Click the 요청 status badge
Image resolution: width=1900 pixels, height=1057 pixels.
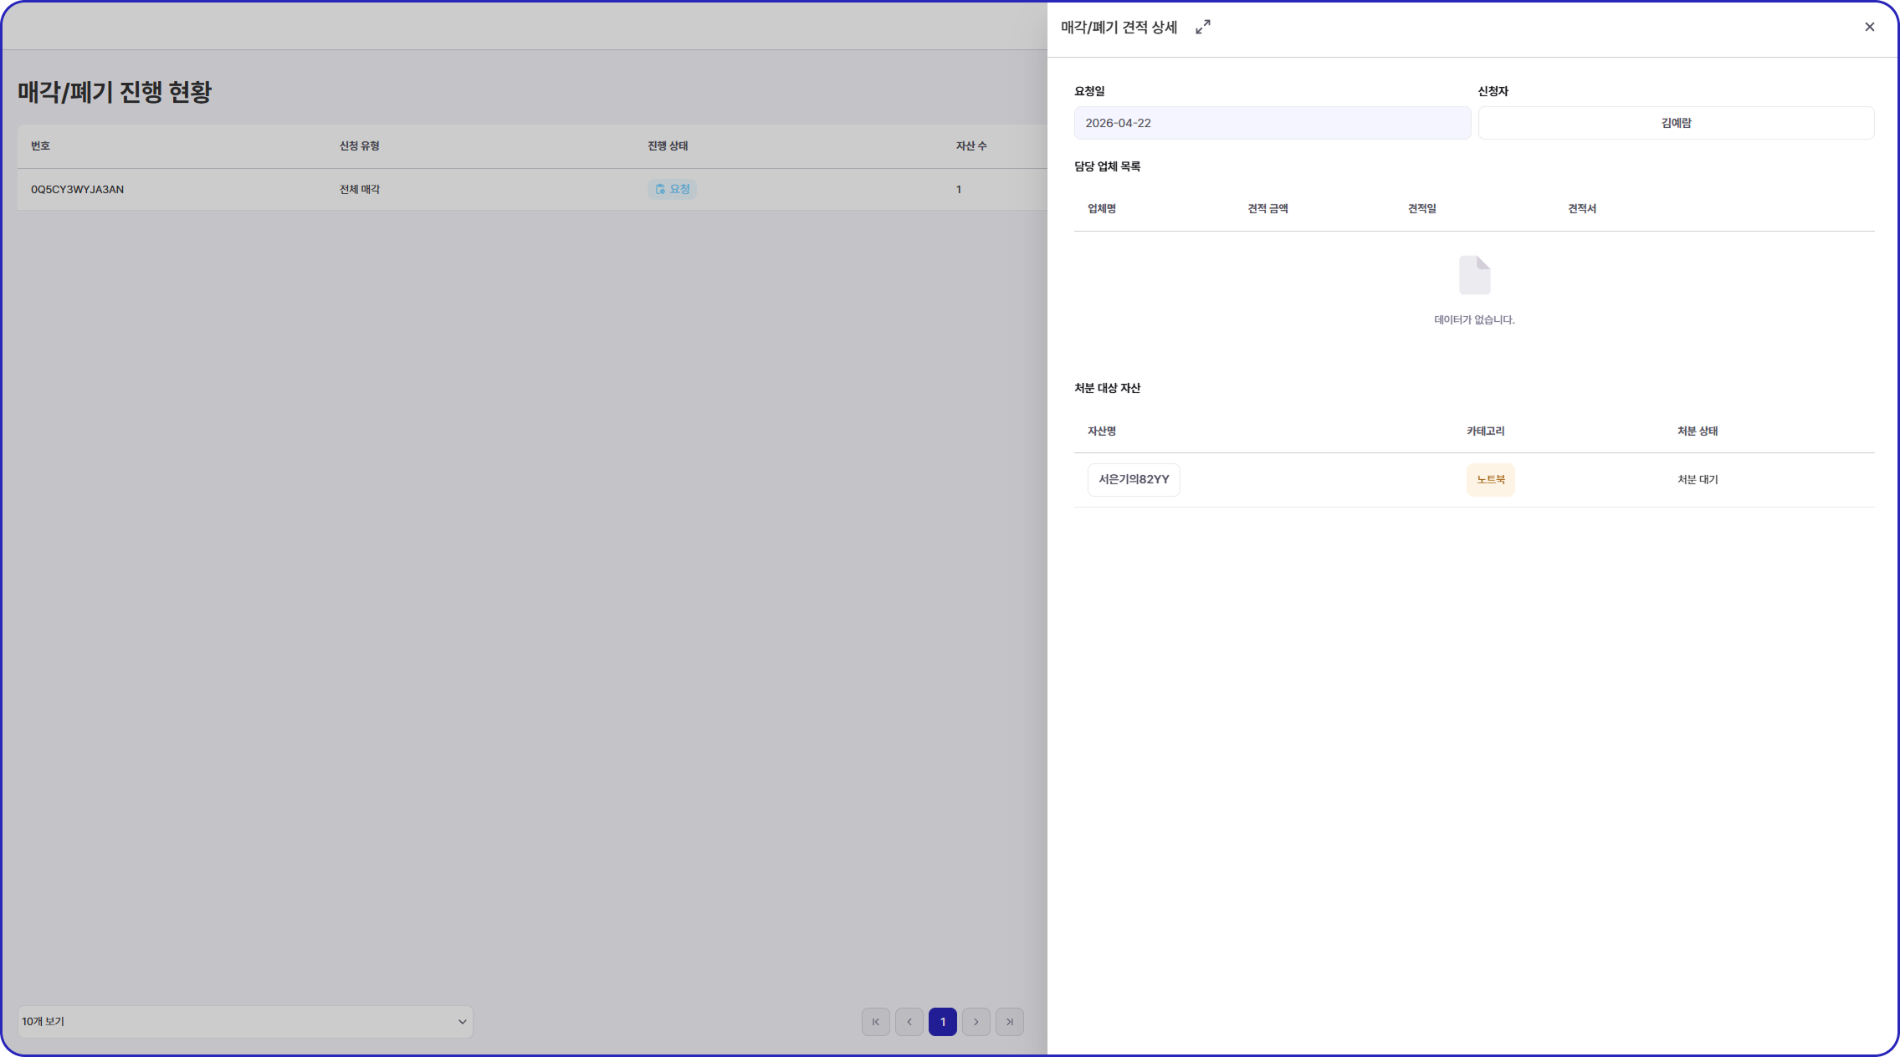[x=672, y=189]
